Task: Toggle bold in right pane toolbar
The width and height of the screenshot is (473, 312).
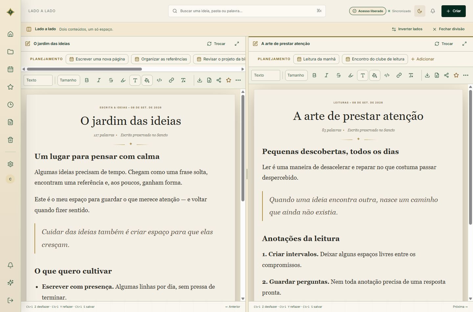Action: tap(314, 75)
